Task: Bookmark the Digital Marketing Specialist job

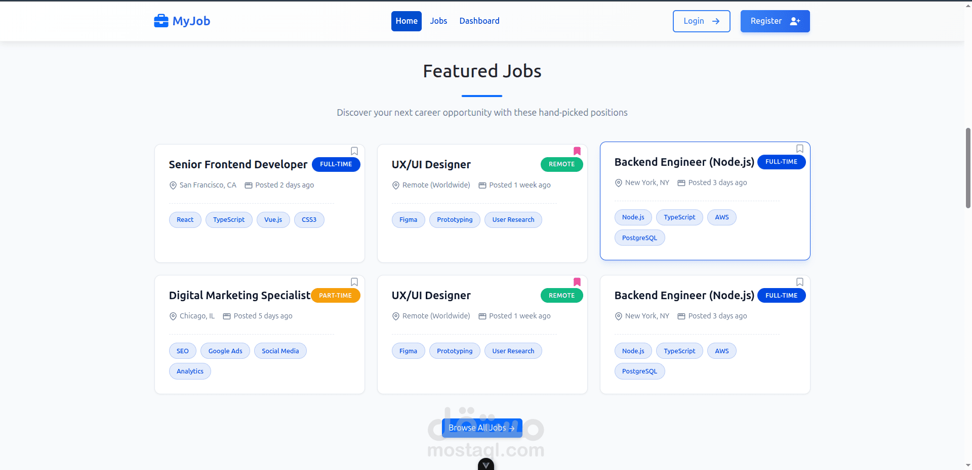Action: [x=354, y=282]
